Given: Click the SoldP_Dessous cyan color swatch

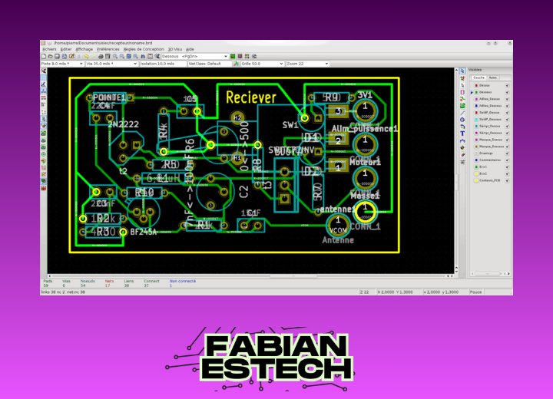Looking at the screenshot, I should click(x=476, y=119).
